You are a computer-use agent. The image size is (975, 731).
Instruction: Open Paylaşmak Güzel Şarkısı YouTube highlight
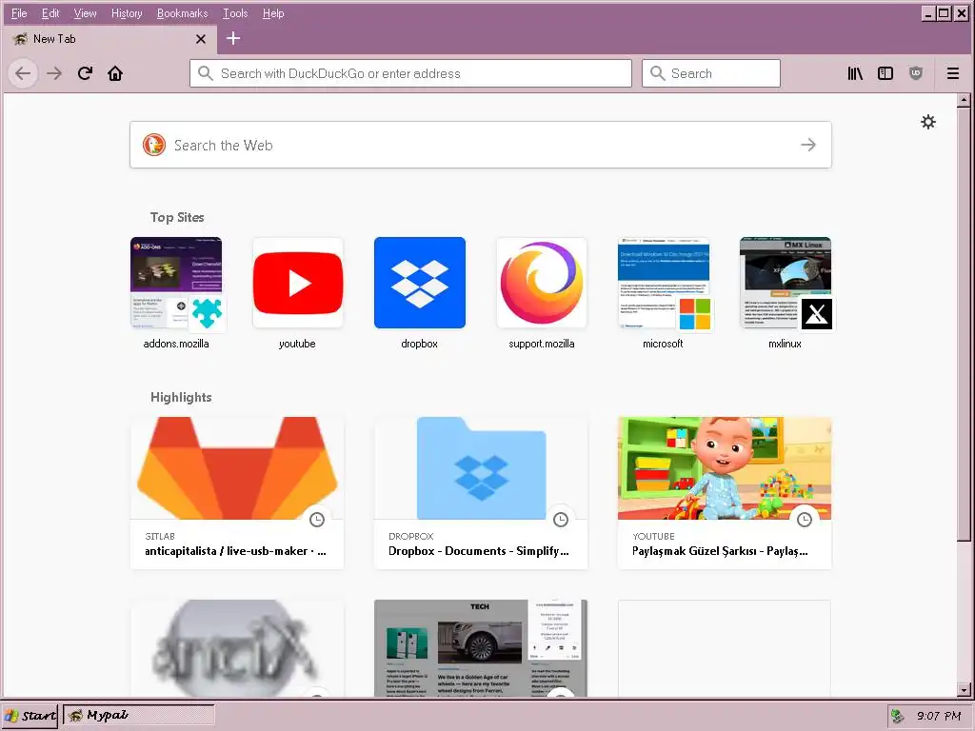[x=725, y=493]
